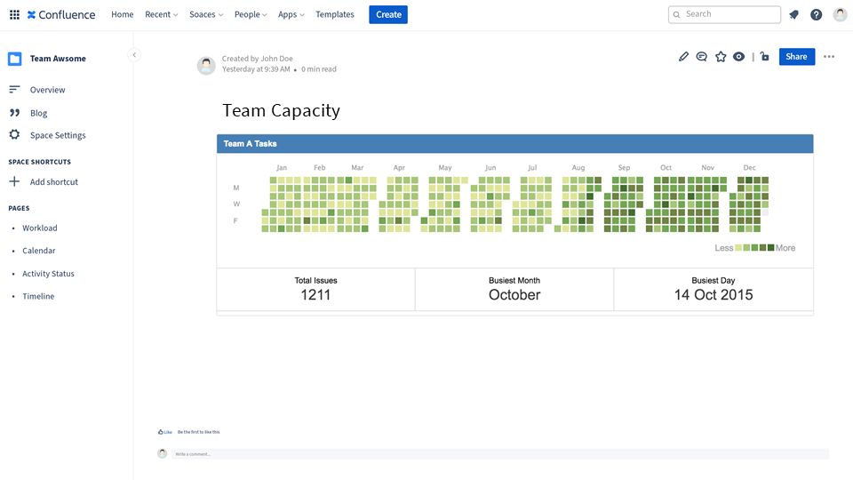
Task: Click the Jan month label in heatmap
Action: [282, 168]
